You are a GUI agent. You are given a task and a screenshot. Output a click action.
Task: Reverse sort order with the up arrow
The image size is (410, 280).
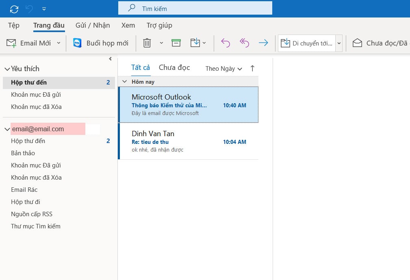[x=252, y=69]
